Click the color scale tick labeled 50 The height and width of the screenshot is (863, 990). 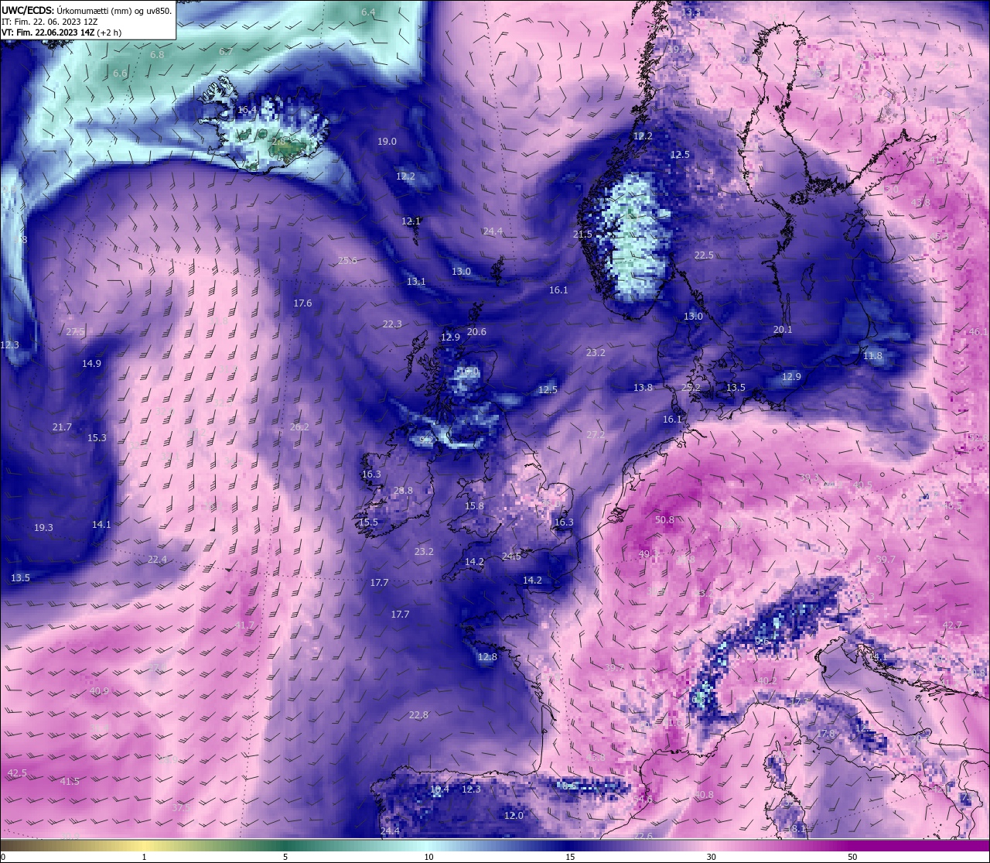[x=852, y=857]
